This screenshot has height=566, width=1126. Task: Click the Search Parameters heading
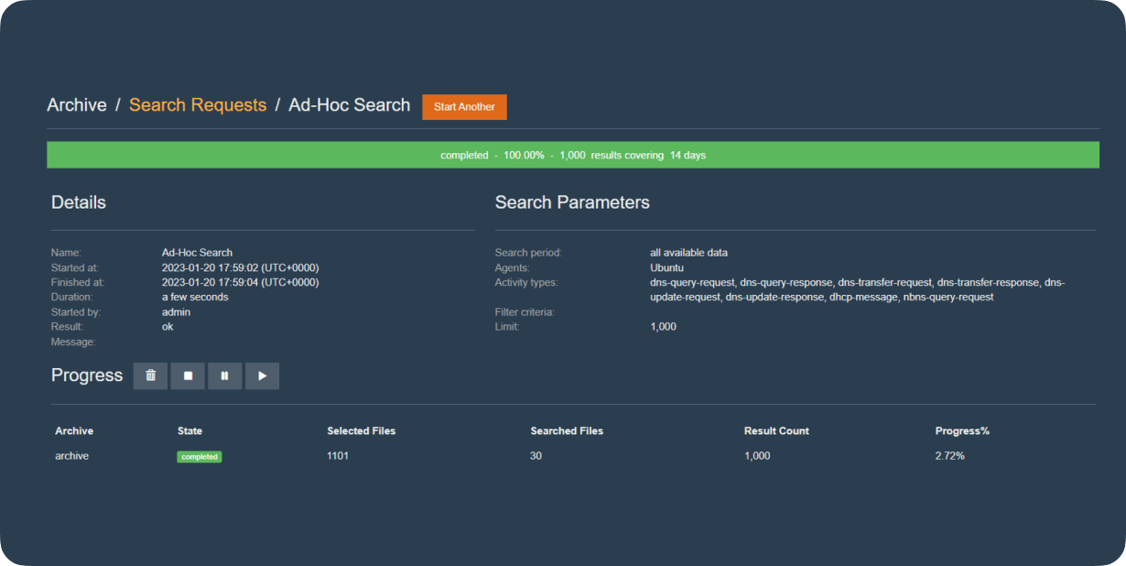(x=572, y=202)
